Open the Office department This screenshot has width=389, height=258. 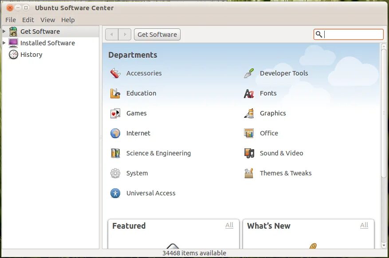(x=269, y=133)
